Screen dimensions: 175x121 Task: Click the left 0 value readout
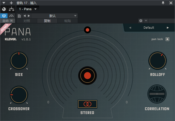click(48, 102)
